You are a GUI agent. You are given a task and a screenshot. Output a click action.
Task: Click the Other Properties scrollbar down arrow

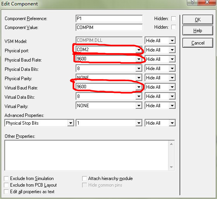[171, 167]
